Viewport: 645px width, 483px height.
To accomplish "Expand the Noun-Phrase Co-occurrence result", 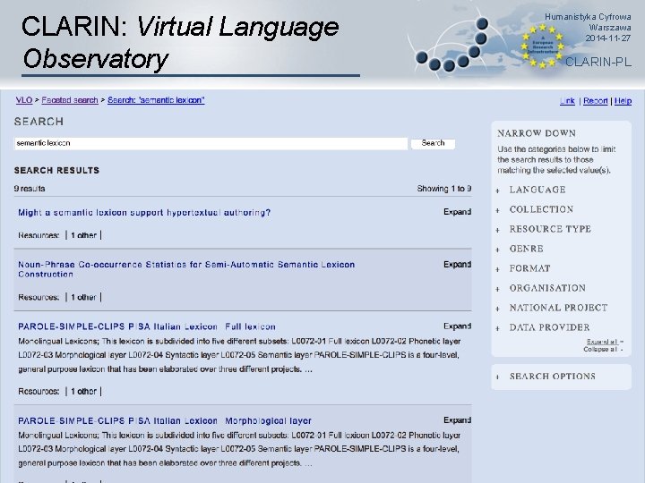I will click(457, 265).
